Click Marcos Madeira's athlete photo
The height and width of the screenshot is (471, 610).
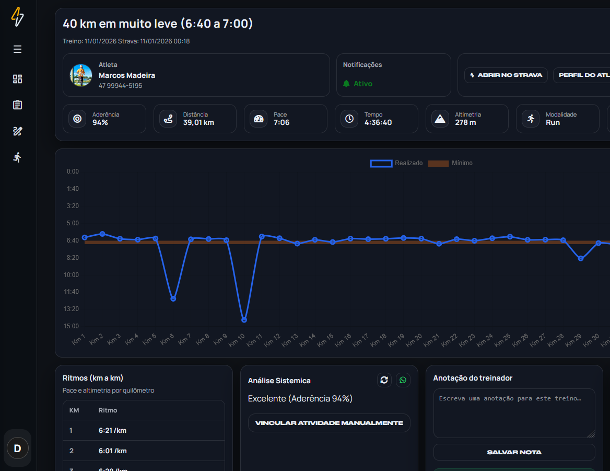tap(81, 75)
